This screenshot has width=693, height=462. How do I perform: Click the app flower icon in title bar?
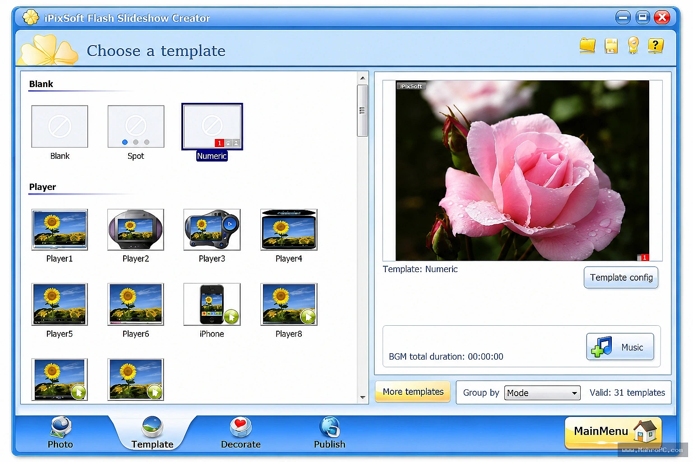[31, 18]
